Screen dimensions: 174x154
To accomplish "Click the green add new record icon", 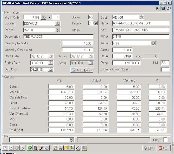I will 30,148.
